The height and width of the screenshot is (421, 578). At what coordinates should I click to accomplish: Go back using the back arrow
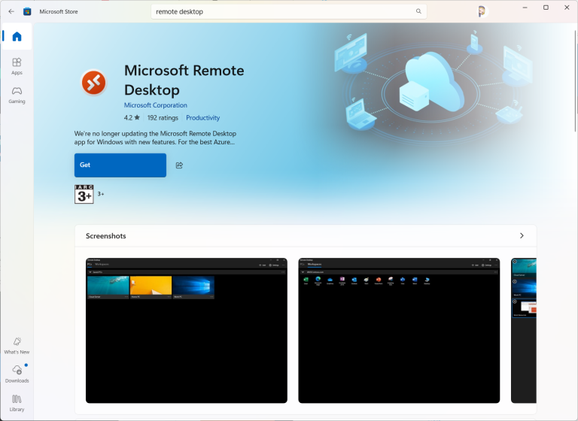point(11,11)
